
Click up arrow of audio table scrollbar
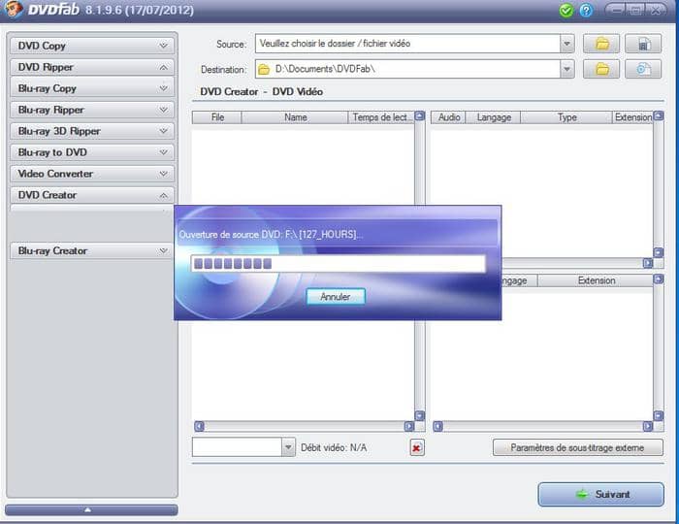tap(659, 115)
